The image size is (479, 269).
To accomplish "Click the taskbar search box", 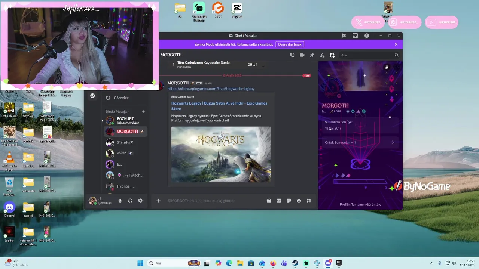I will coord(175,263).
